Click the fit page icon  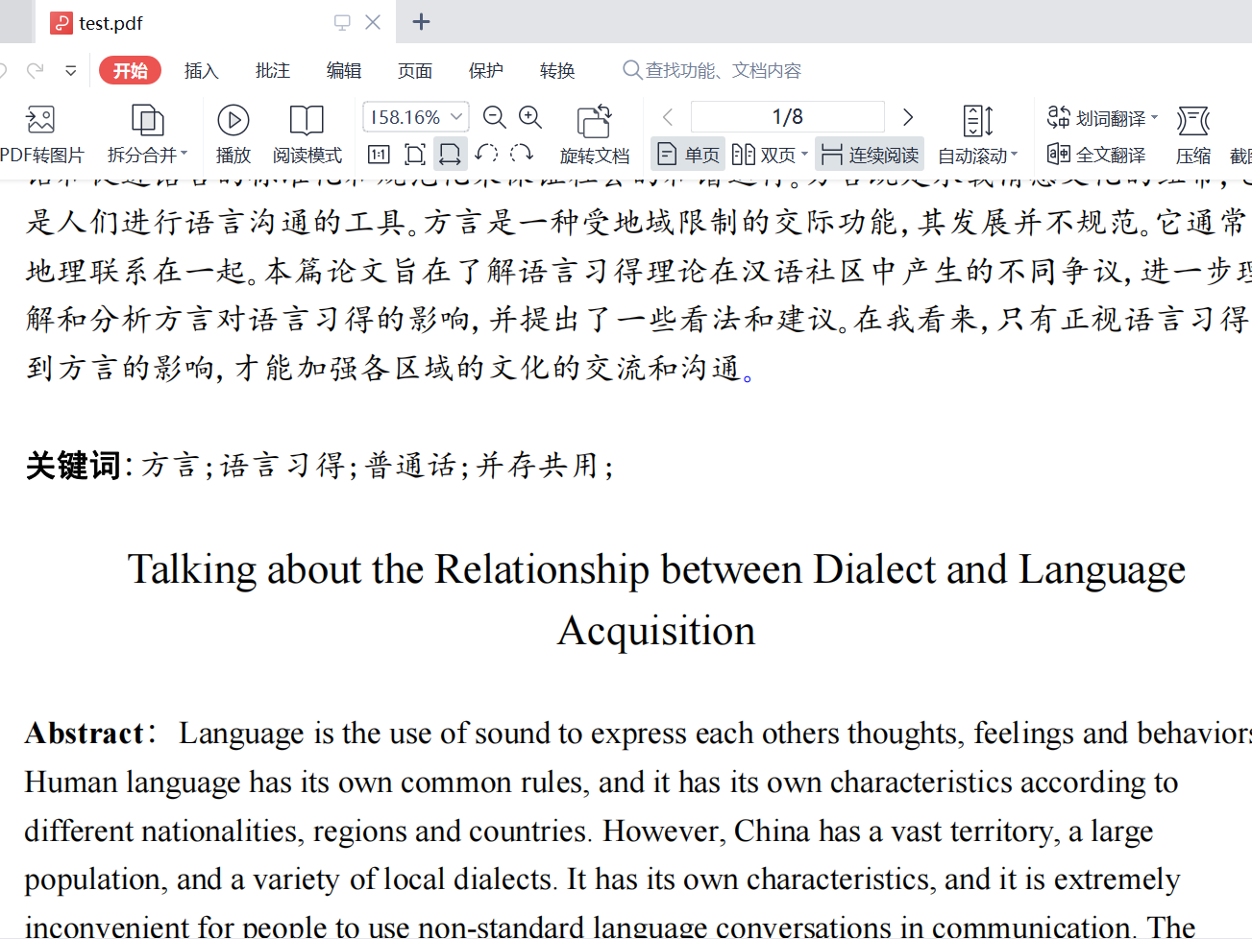[x=414, y=155]
